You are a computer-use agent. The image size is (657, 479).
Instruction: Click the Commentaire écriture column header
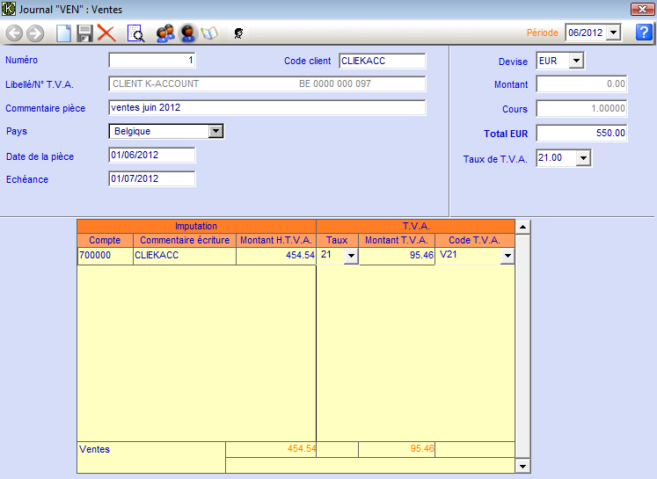185,240
